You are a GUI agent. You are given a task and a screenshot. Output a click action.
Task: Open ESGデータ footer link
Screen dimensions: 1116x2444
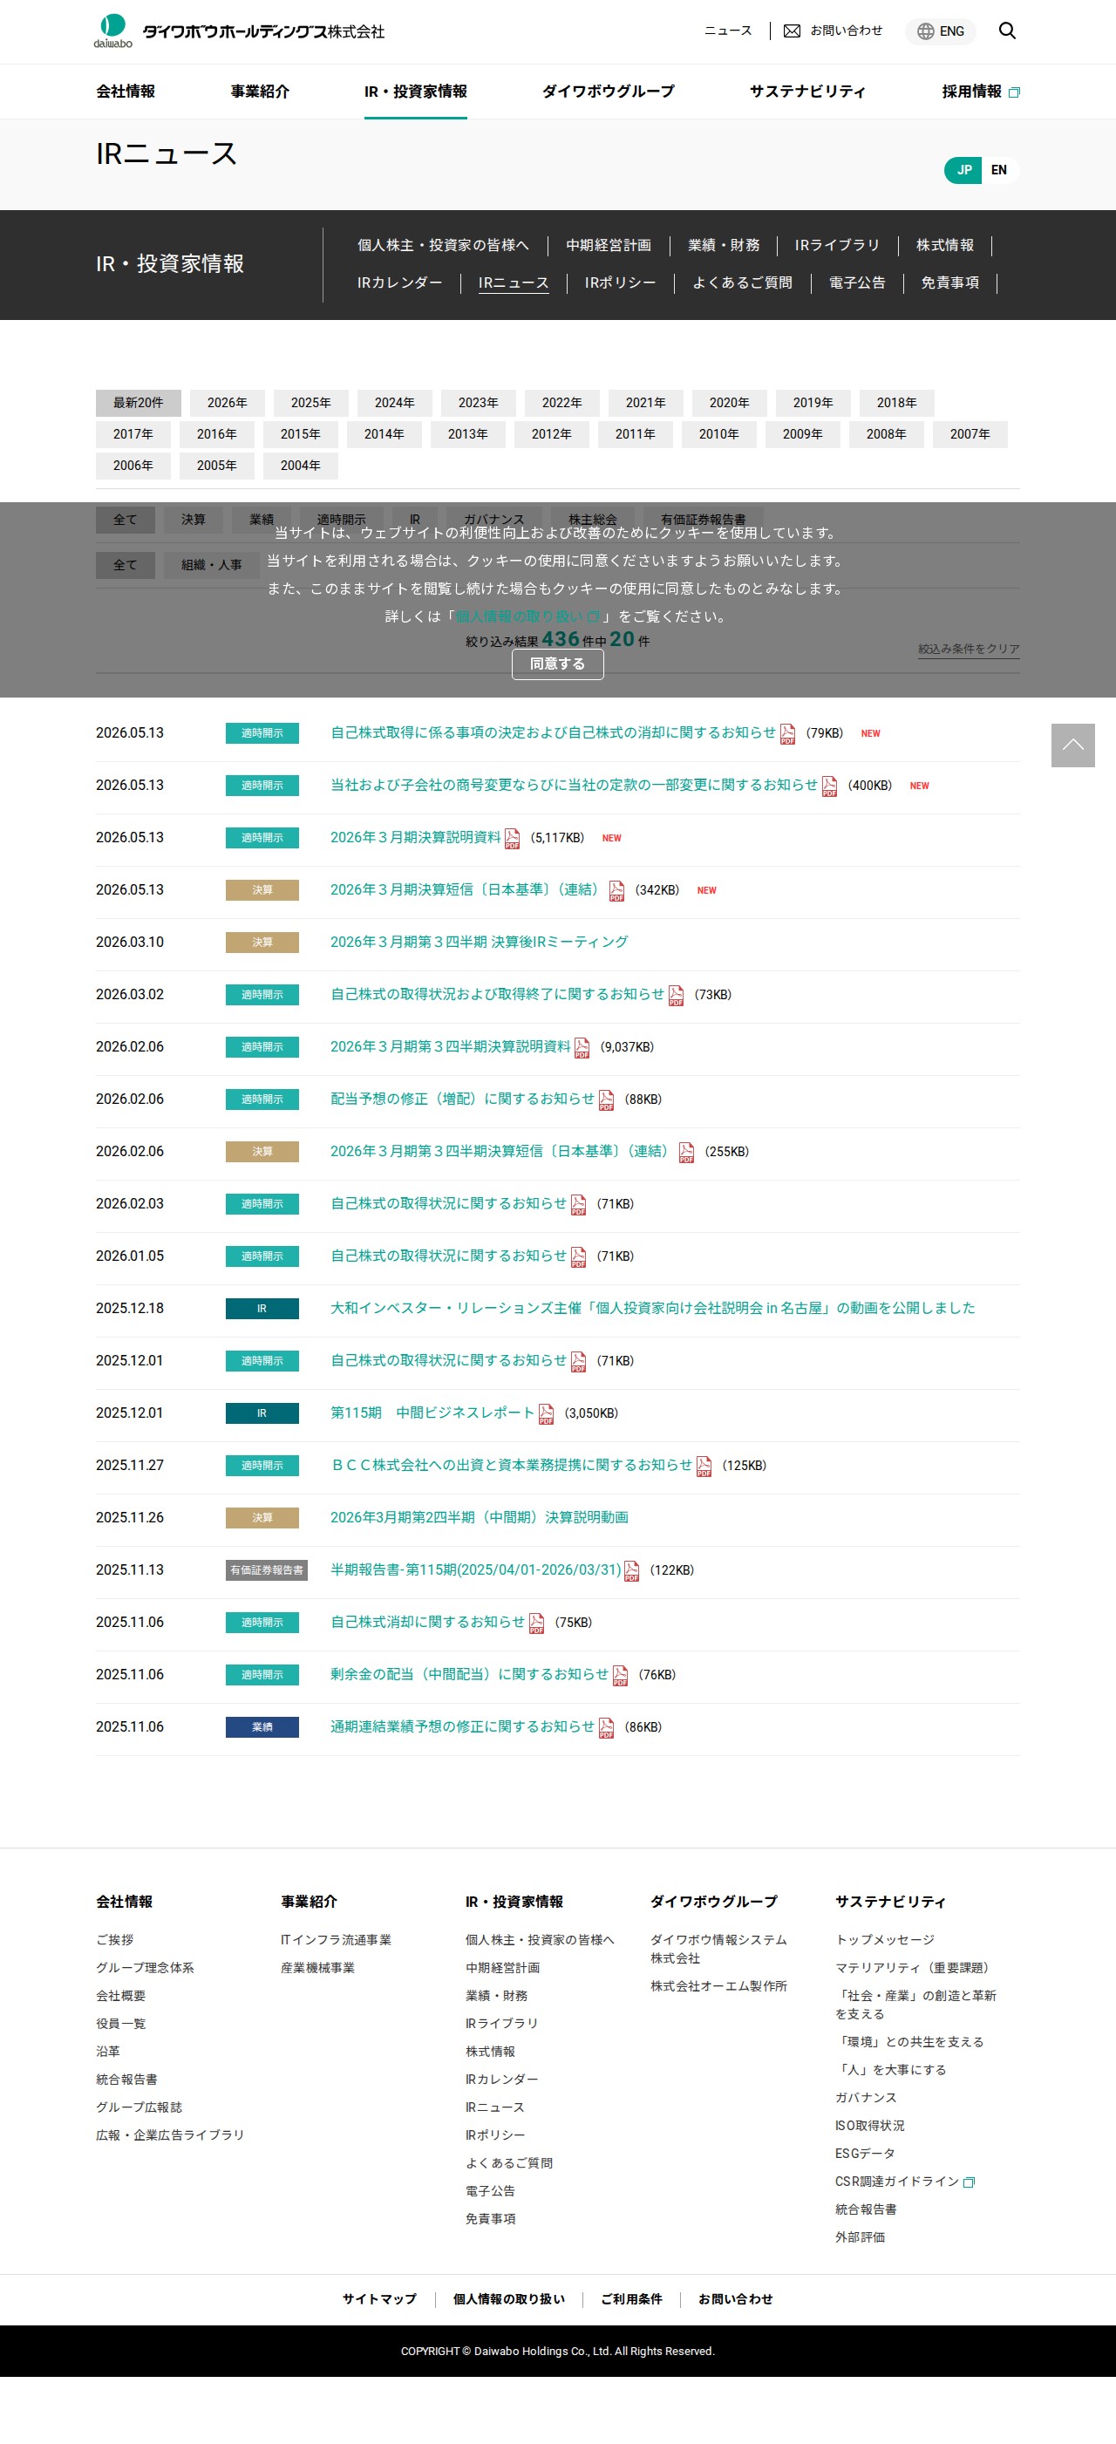865,2154
